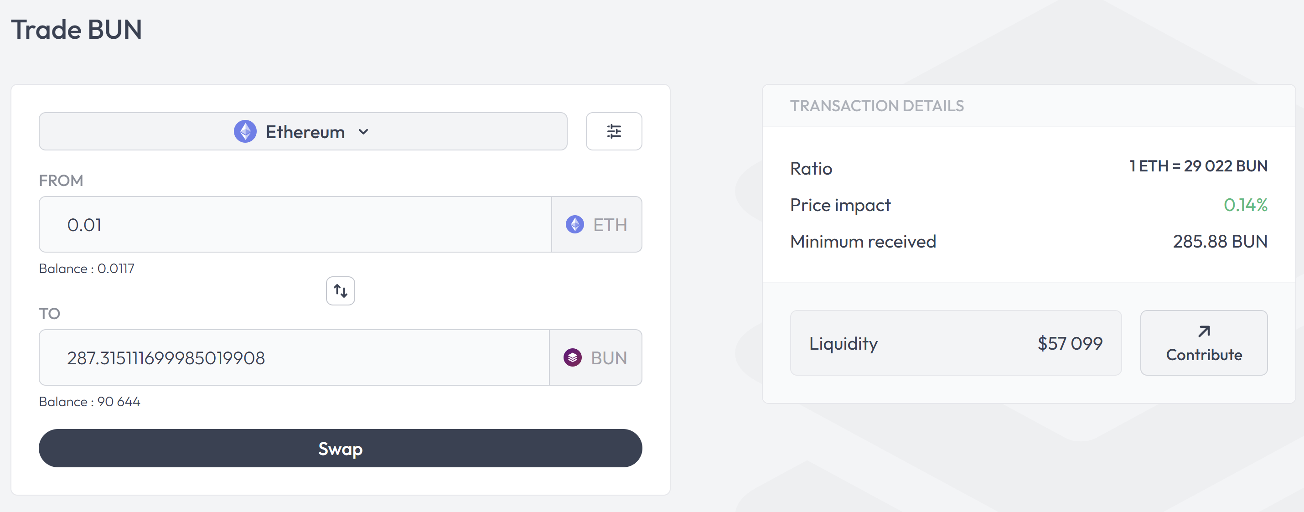
Task: Click the 1 ETH = 29 022 BUN ratio
Action: coord(1198,166)
